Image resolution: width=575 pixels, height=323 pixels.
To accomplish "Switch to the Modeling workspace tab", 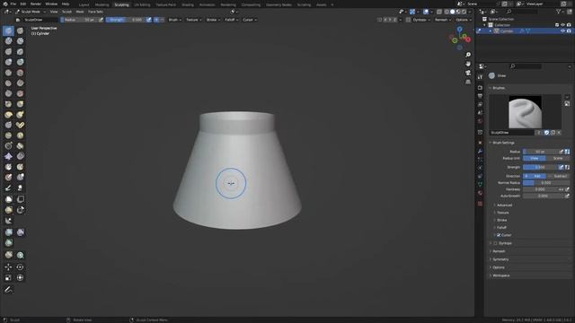I will [x=102, y=4].
